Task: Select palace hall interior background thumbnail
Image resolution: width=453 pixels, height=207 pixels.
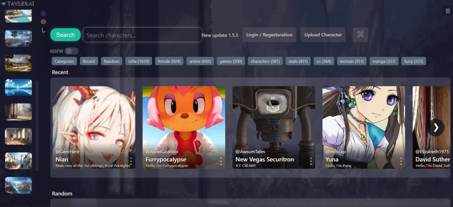Action: point(19,136)
